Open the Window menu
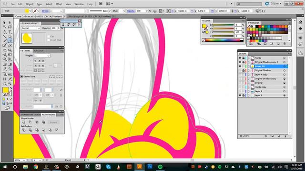The width and height of the screenshot is (305, 171). (x=79, y=4)
